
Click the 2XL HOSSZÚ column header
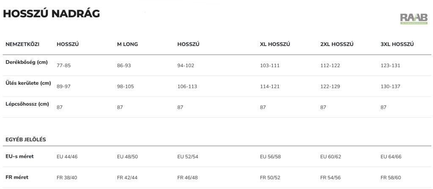tap(337, 44)
